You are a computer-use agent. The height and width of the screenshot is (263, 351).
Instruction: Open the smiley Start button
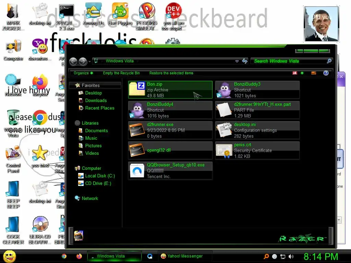coord(9,256)
